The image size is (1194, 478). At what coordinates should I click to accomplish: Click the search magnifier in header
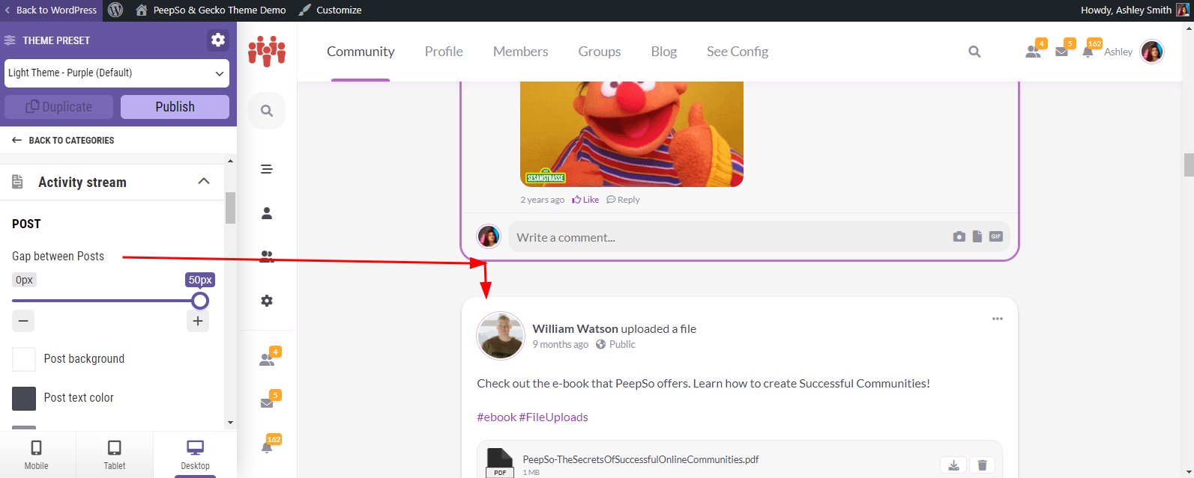pyautogui.click(x=974, y=52)
